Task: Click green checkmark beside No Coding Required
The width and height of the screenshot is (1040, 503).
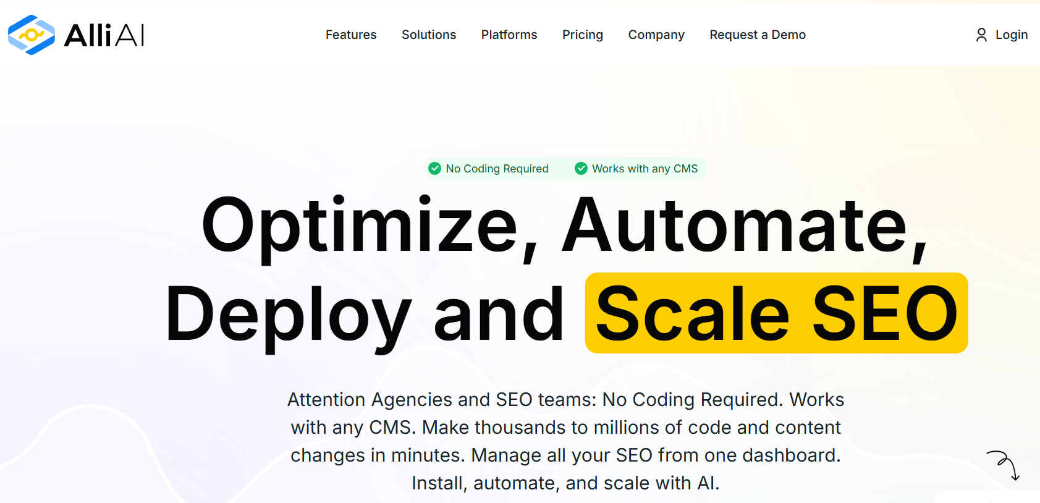Action: coord(434,169)
